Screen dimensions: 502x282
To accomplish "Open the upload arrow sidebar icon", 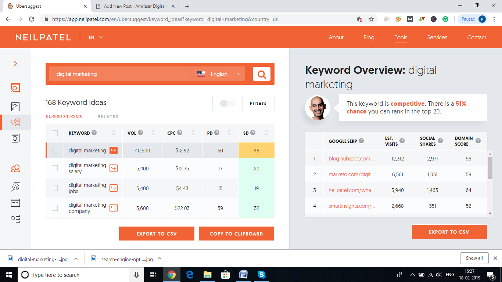I will tap(15, 203).
